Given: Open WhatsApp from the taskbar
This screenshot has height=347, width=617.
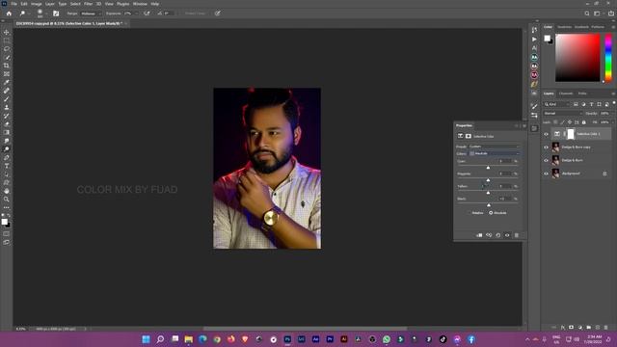Looking at the screenshot, I should tap(387, 339).
